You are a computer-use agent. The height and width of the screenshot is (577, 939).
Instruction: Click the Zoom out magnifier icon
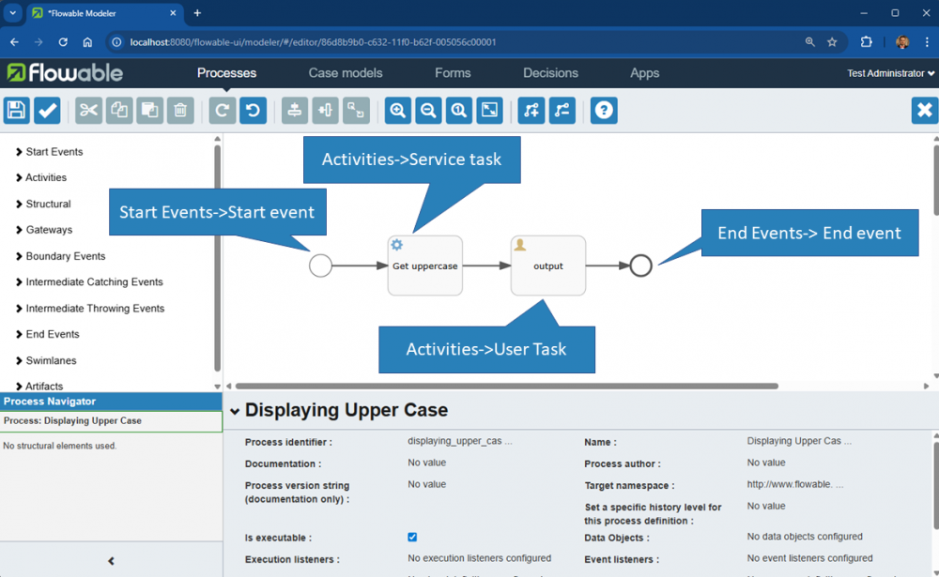(x=428, y=111)
